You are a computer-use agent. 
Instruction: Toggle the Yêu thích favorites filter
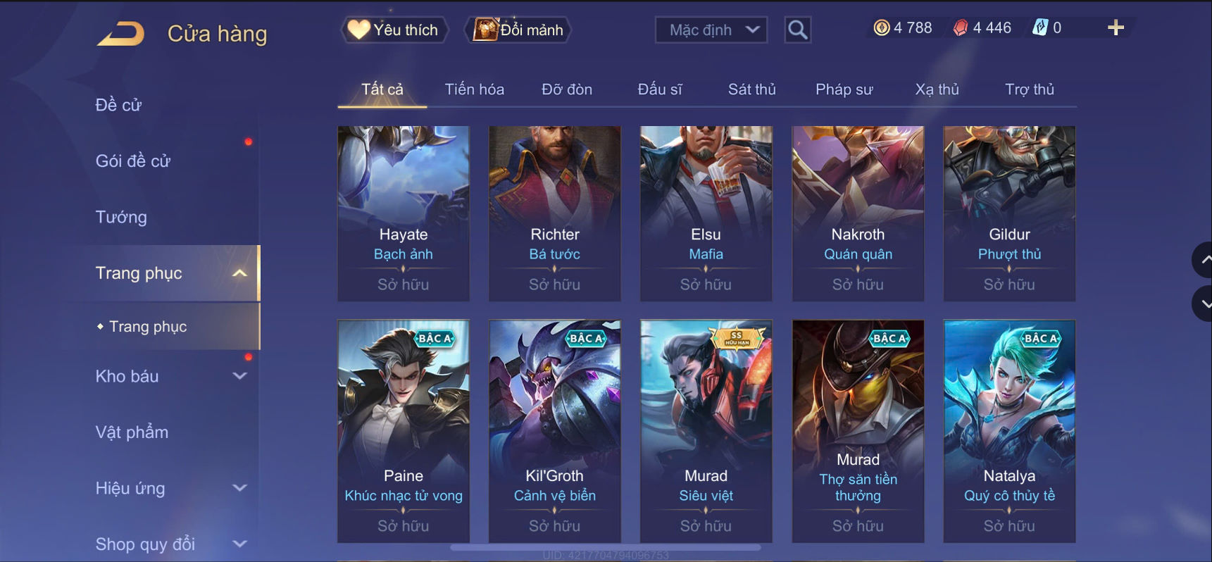pyautogui.click(x=394, y=30)
